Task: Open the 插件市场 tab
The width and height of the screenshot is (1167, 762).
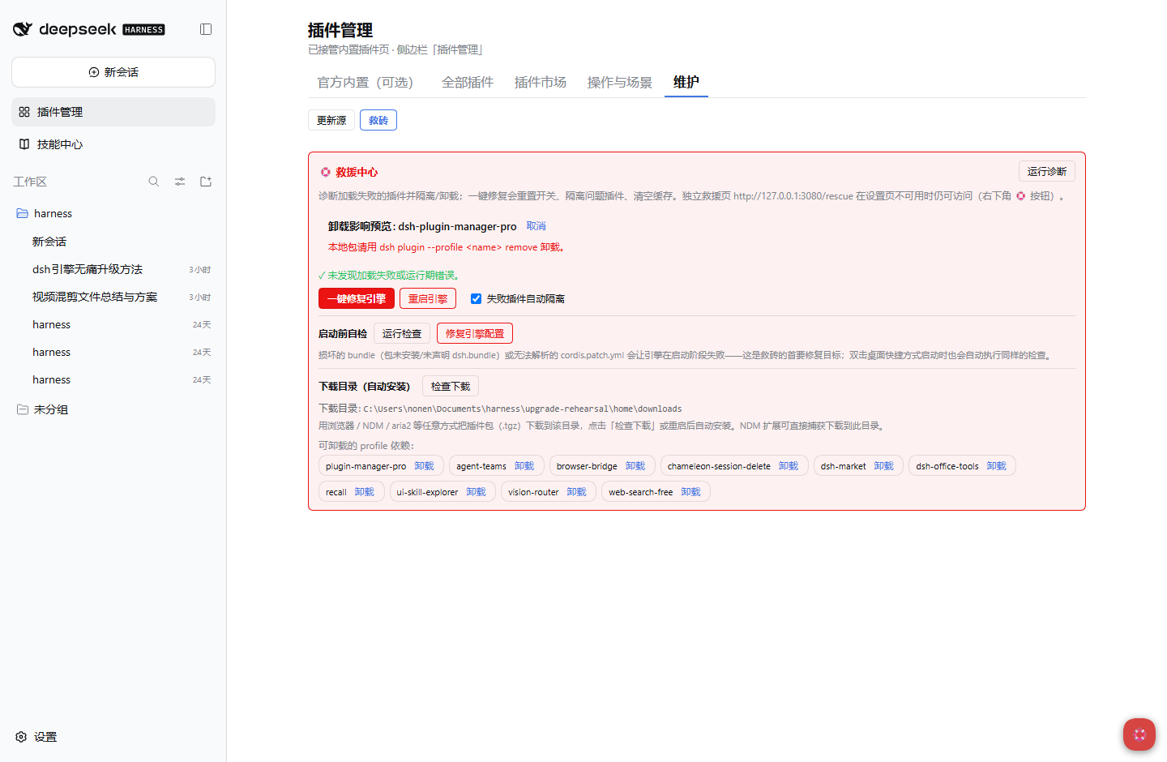Action: [541, 82]
